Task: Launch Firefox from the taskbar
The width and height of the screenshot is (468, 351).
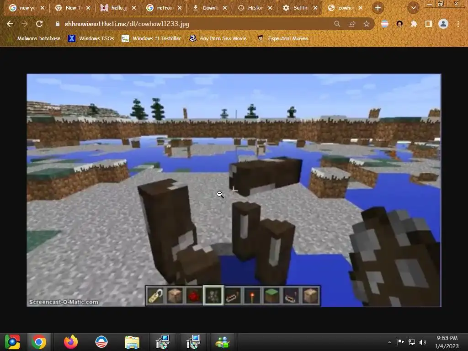Action: click(71, 342)
